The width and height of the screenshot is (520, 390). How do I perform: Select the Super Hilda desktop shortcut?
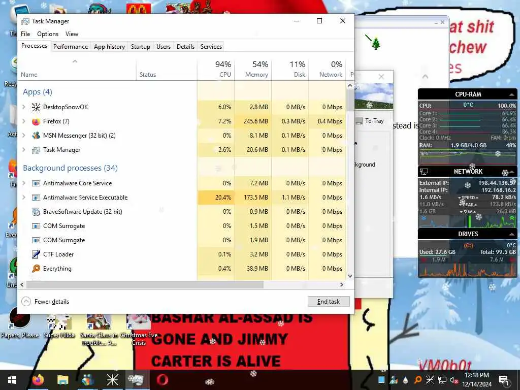tap(59, 327)
